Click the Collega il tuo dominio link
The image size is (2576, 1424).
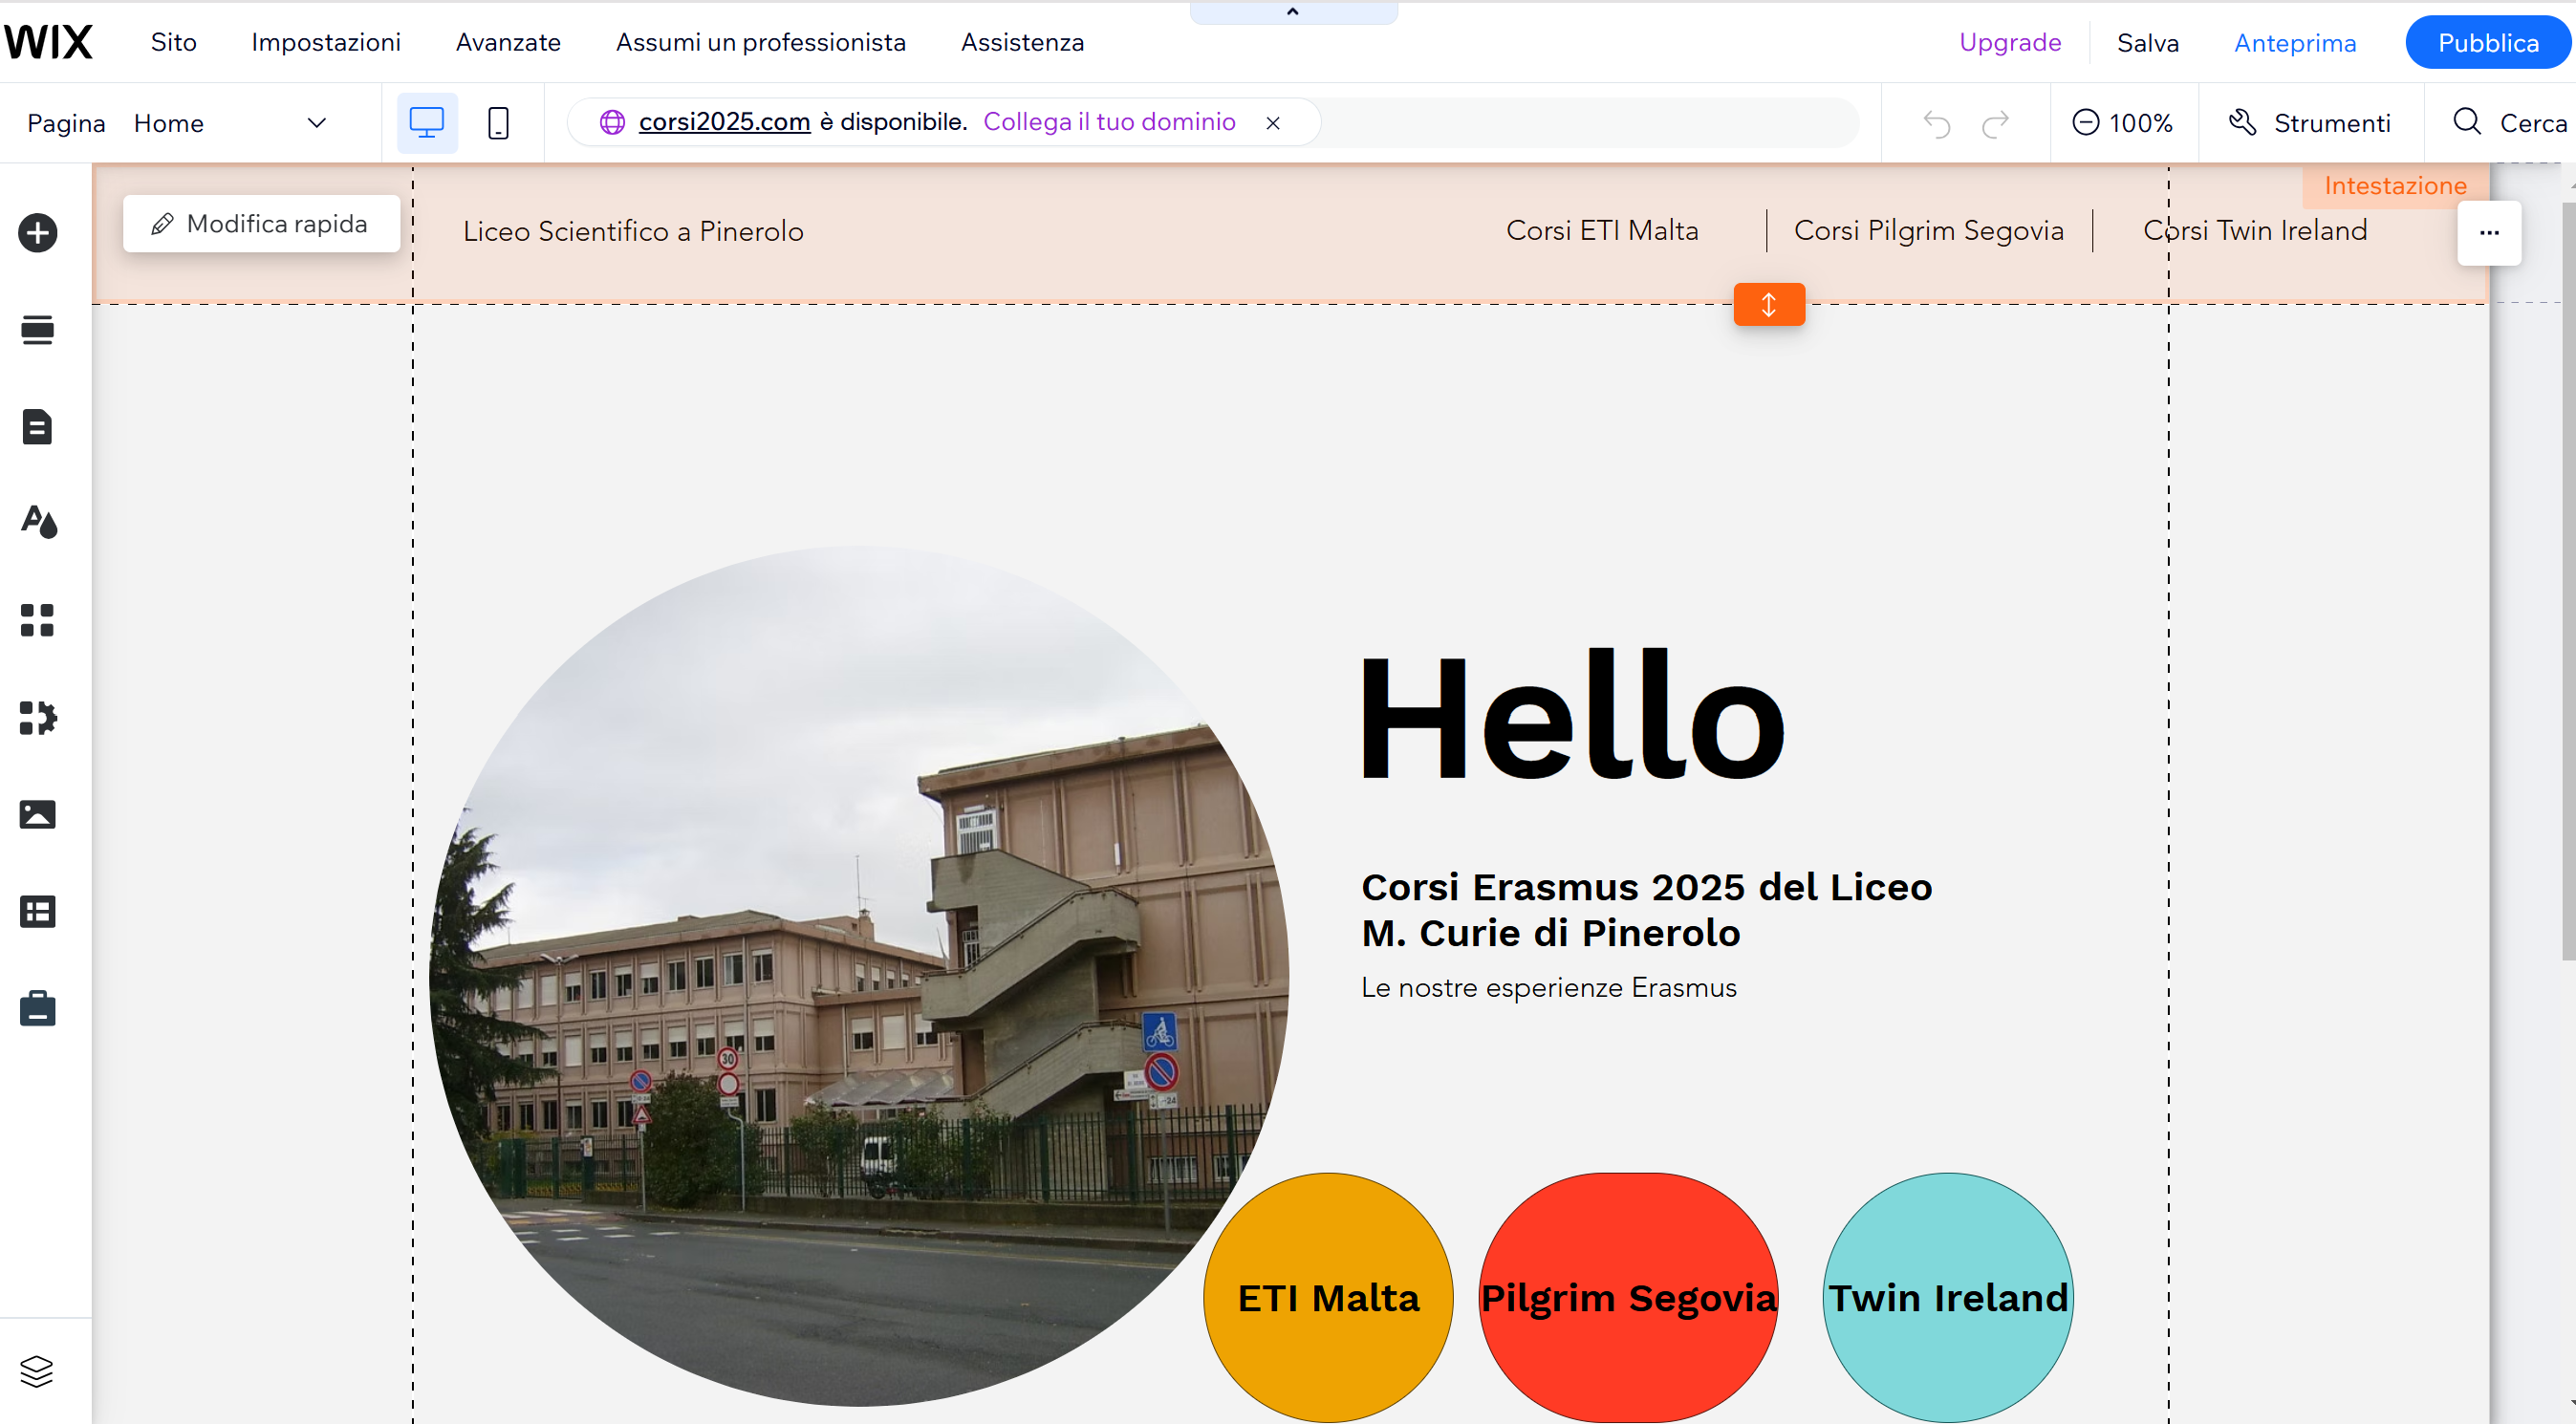(x=1109, y=122)
